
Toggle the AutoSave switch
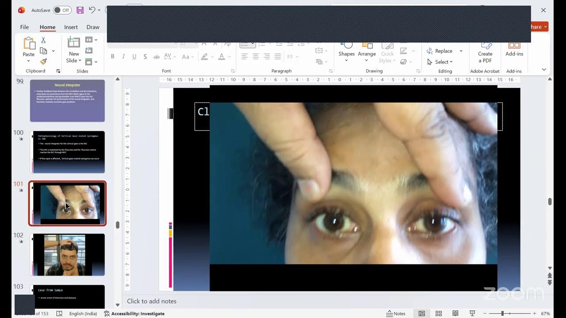tap(62, 10)
